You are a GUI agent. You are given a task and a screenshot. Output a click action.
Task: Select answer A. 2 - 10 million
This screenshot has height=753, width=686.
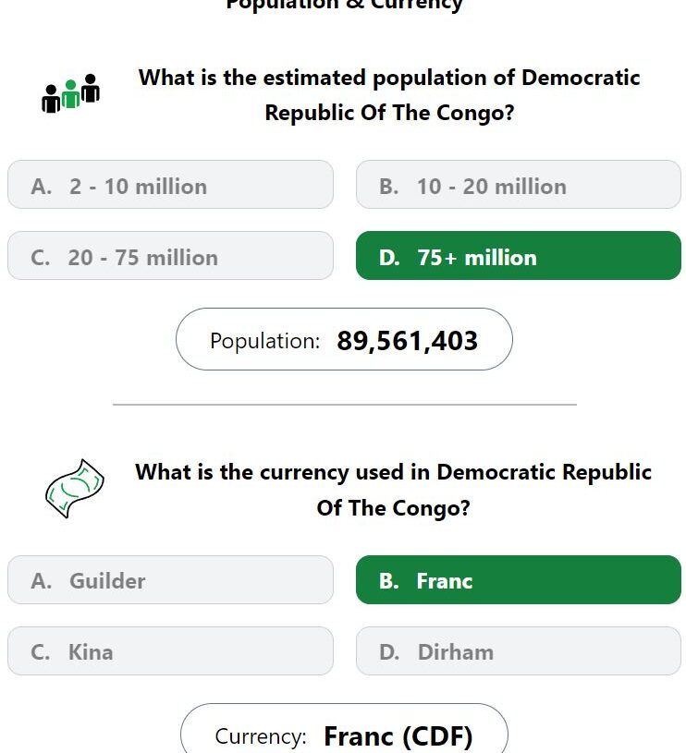(x=170, y=185)
